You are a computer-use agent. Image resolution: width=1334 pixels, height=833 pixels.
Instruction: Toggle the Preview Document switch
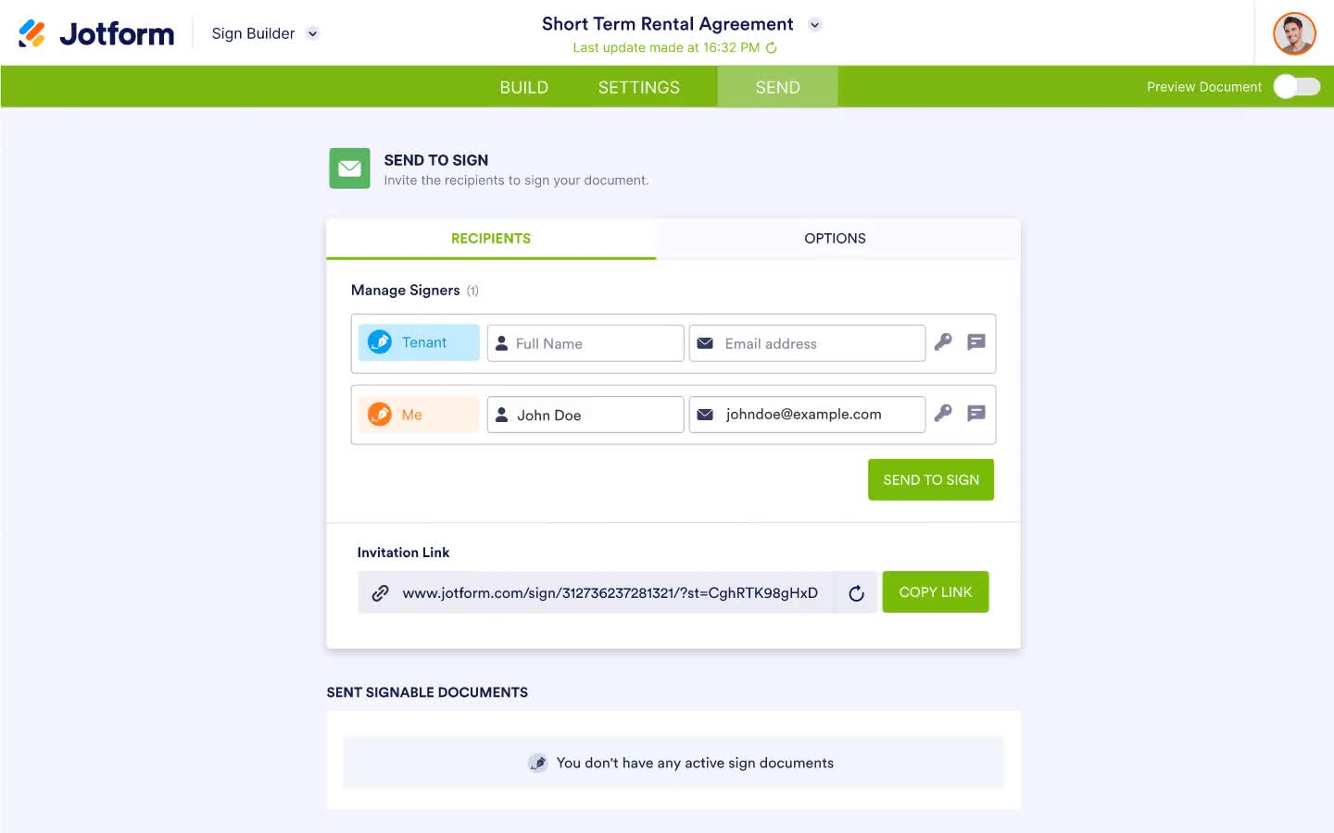(x=1295, y=86)
